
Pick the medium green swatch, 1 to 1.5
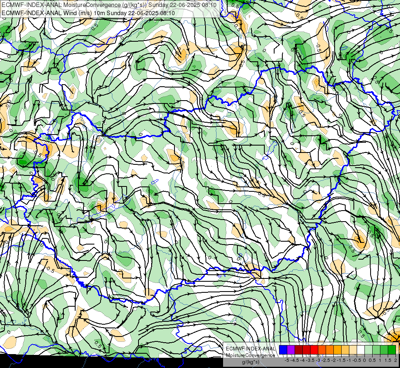384,350
